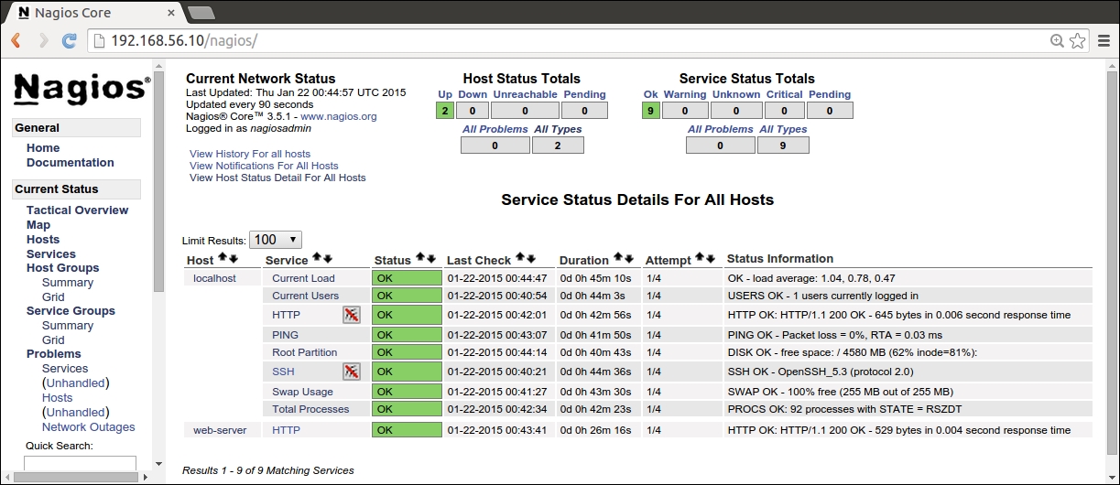This screenshot has height=485, width=1120.
Task: Sort Status column ascending with up arrow
Action: pyautogui.click(x=420, y=259)
